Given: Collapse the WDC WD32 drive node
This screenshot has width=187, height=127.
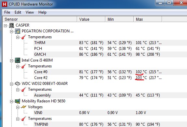Looking at the screenshot, I should 12,84.
